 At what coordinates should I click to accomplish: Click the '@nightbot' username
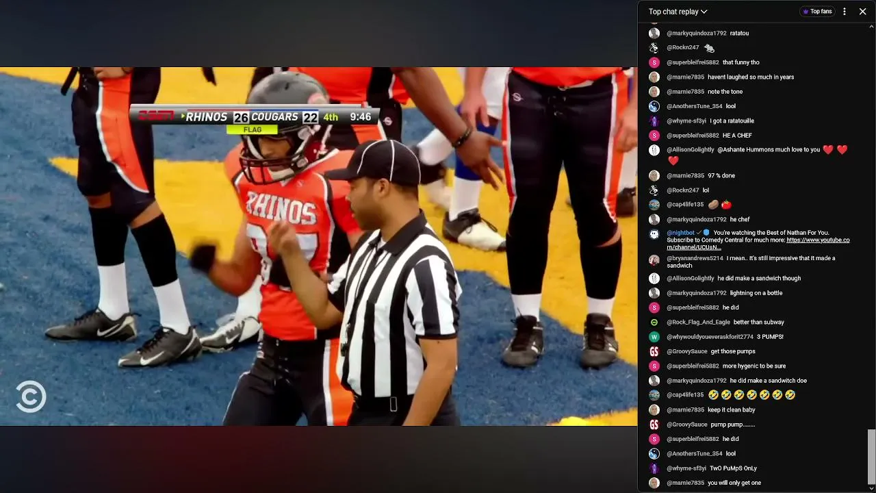point(681,233)
